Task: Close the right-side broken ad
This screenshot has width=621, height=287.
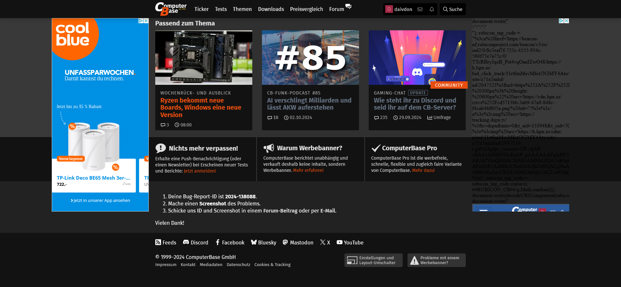Action: point(567,21)
